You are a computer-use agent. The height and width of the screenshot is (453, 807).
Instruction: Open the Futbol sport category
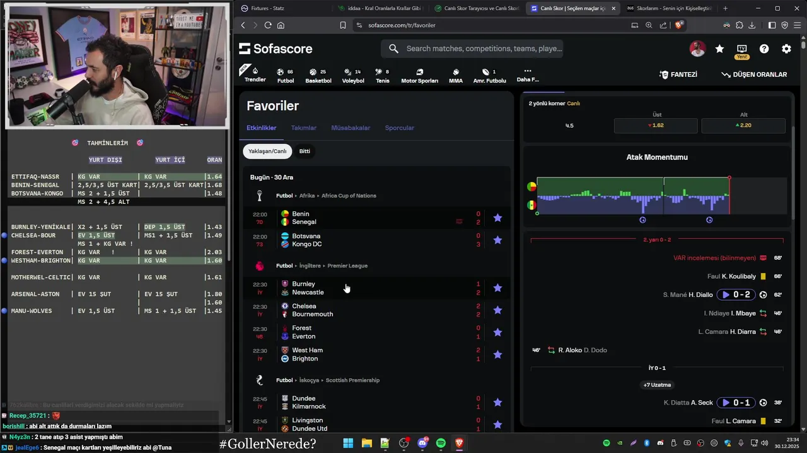(286, 75)
